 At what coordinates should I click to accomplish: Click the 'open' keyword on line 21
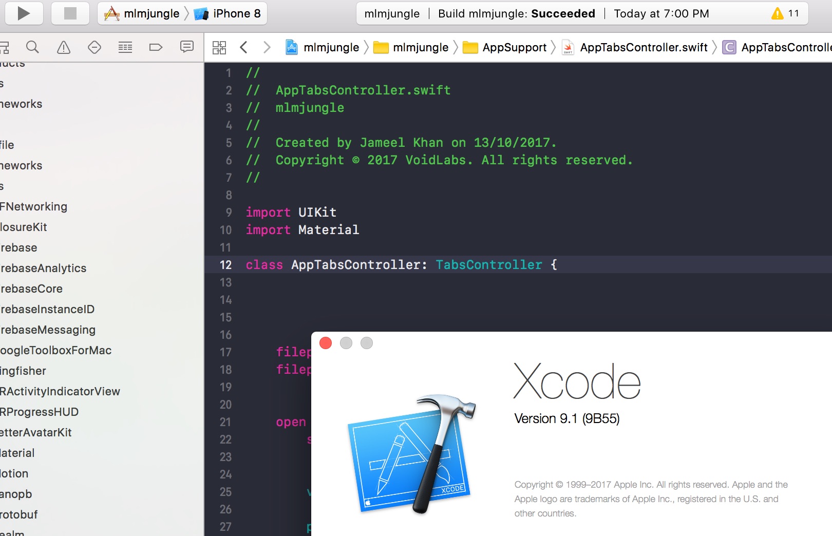pos(291,422)
